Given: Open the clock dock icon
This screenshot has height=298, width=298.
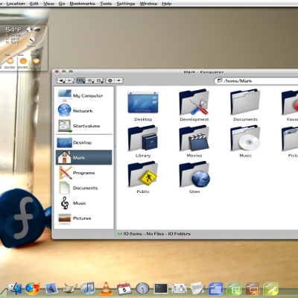Looking at the screenshot, I should [142, 288].
